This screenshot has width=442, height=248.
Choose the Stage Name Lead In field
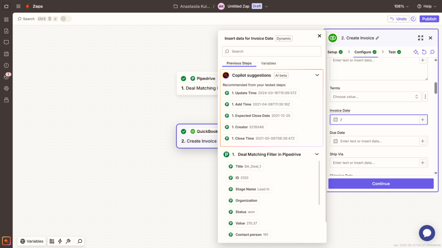(x=249, y=189)
